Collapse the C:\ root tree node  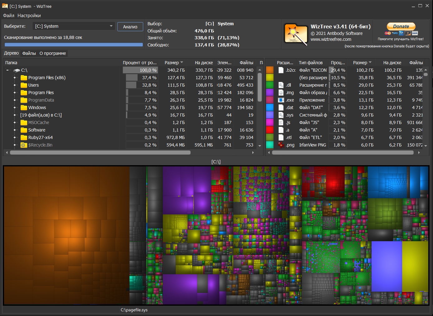pos(7,70)
